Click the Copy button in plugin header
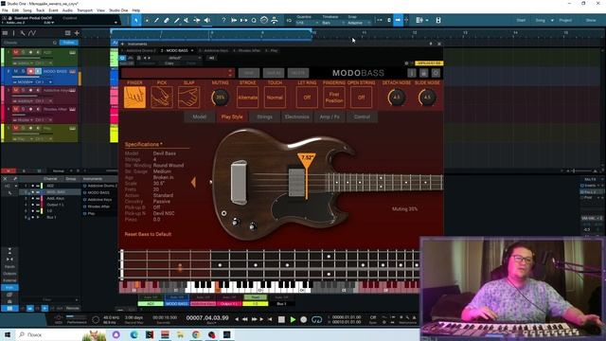This screenshot has height=341, width=606. click(x=169, y=63)
